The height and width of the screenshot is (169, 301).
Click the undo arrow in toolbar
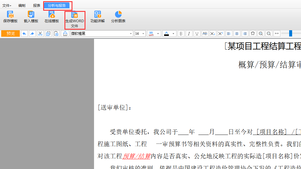24,34
